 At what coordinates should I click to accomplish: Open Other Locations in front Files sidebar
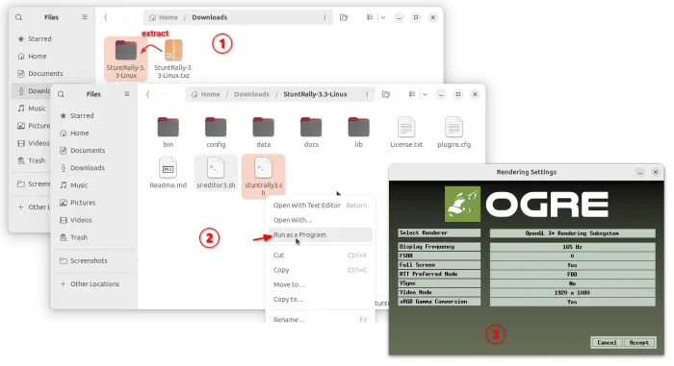94,284
